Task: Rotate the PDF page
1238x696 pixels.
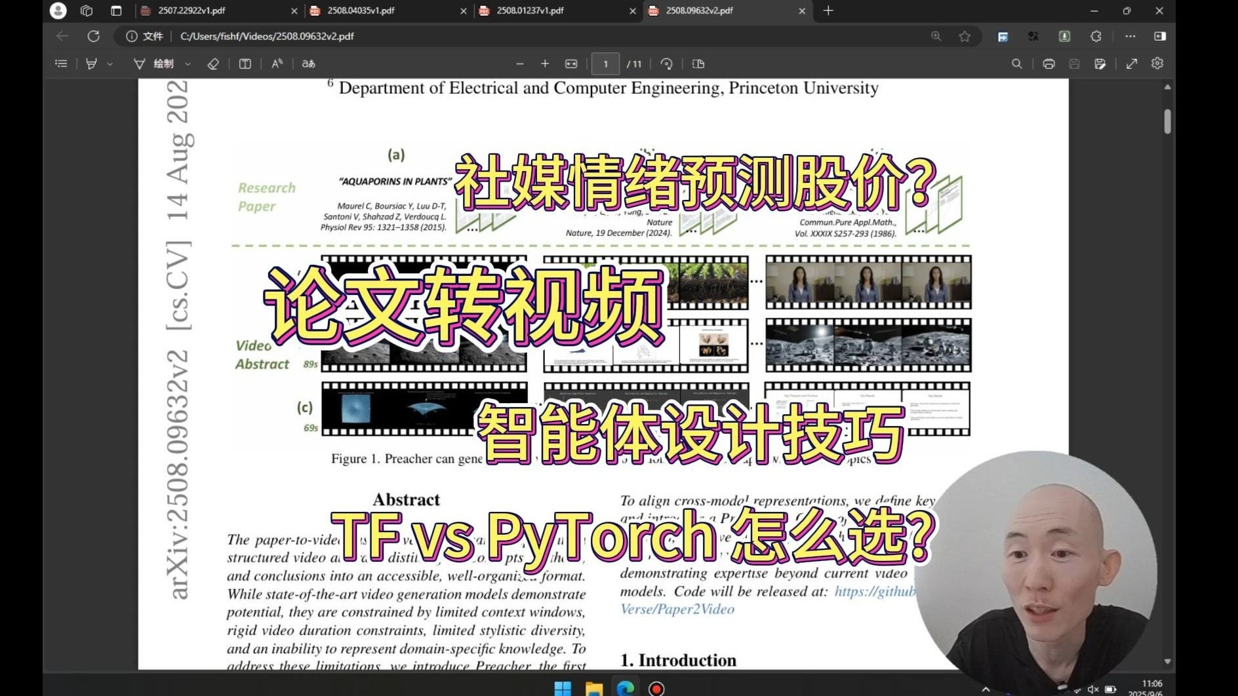Action: [667, 64]
